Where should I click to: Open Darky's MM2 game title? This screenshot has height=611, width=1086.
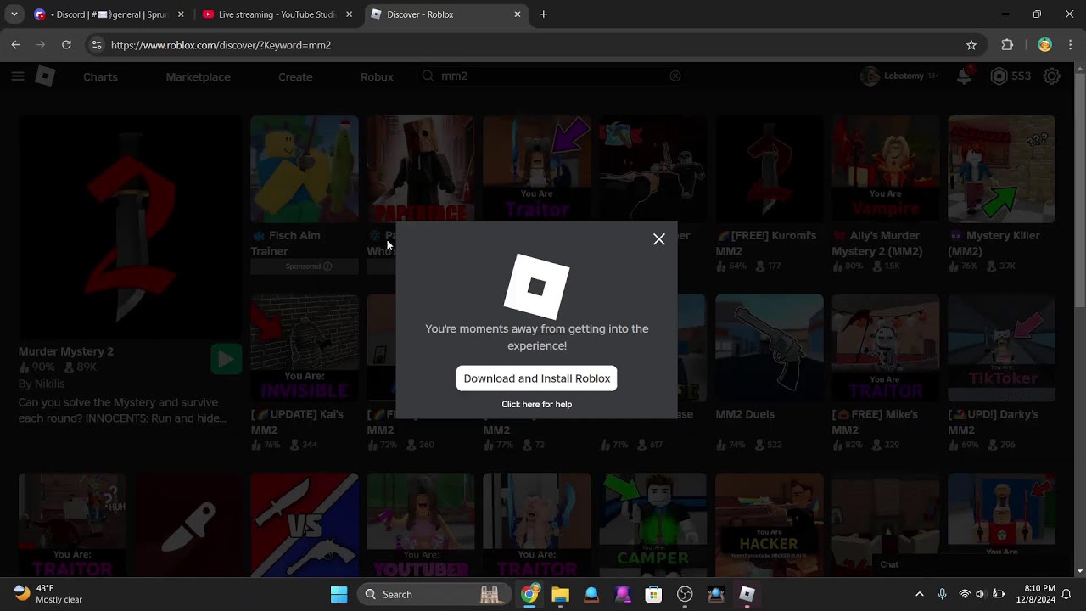[993, 422]
